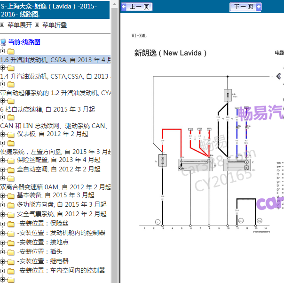Viewport: 284px width, 283px height.
Task: Expand -安装位置：继电器 node
Action: (2, 262)
